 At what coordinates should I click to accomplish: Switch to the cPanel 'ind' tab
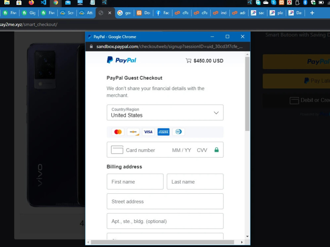(220, 13)
